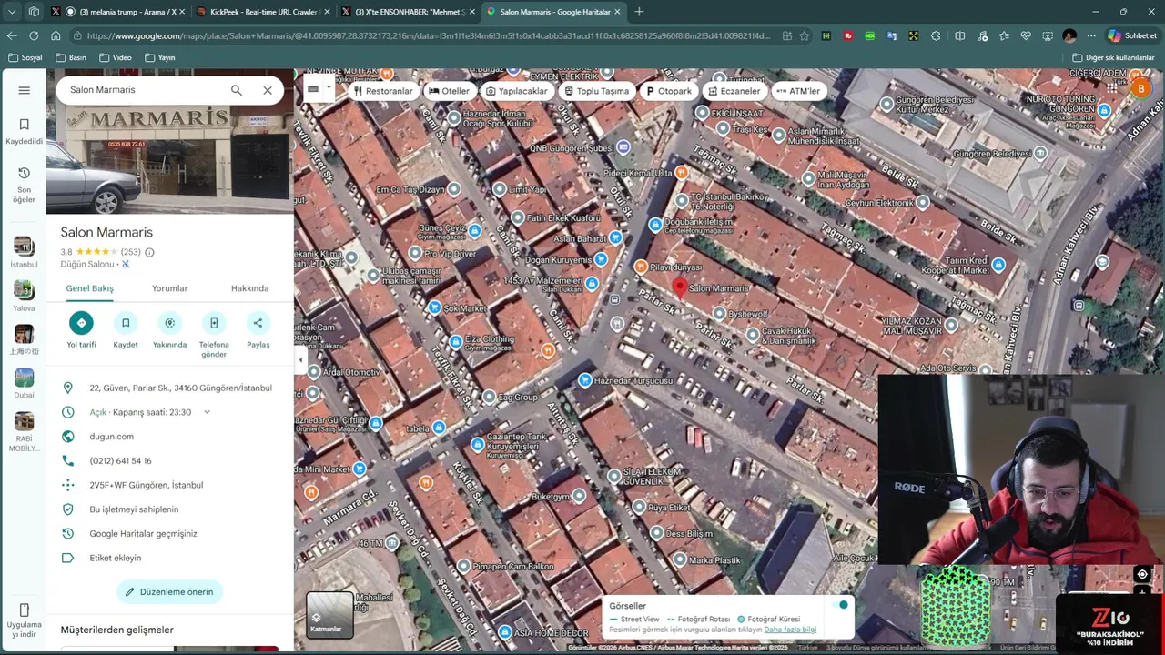Click the phone number (0212) 641 54 16

coord(120,461)
